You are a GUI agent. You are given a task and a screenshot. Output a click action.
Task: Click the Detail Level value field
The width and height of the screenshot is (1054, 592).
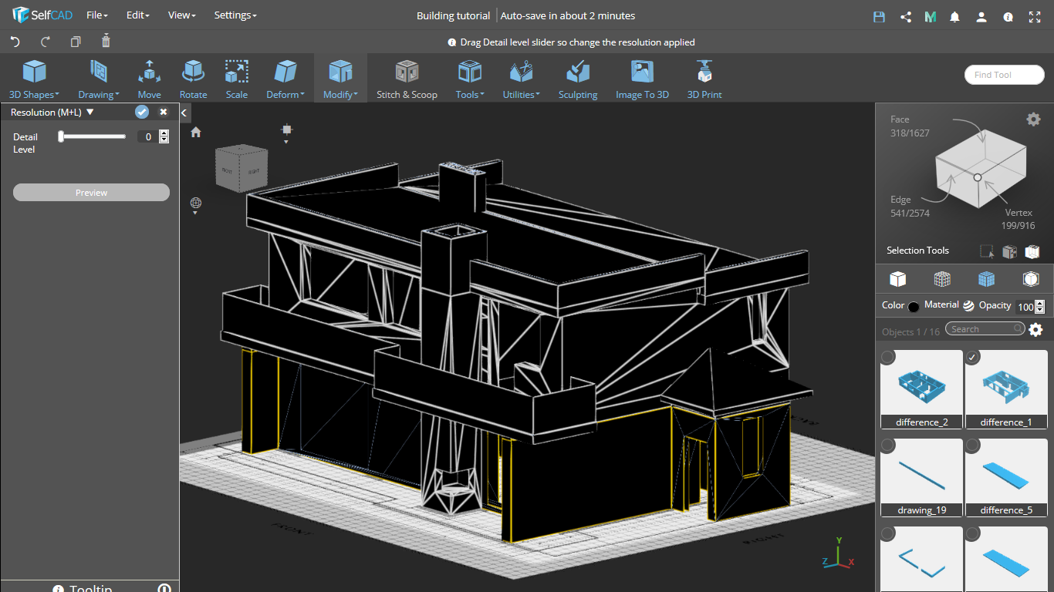click(x=147, y=136)
